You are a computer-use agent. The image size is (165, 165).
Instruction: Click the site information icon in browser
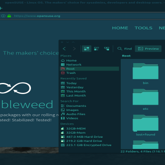tap(3, 16)
